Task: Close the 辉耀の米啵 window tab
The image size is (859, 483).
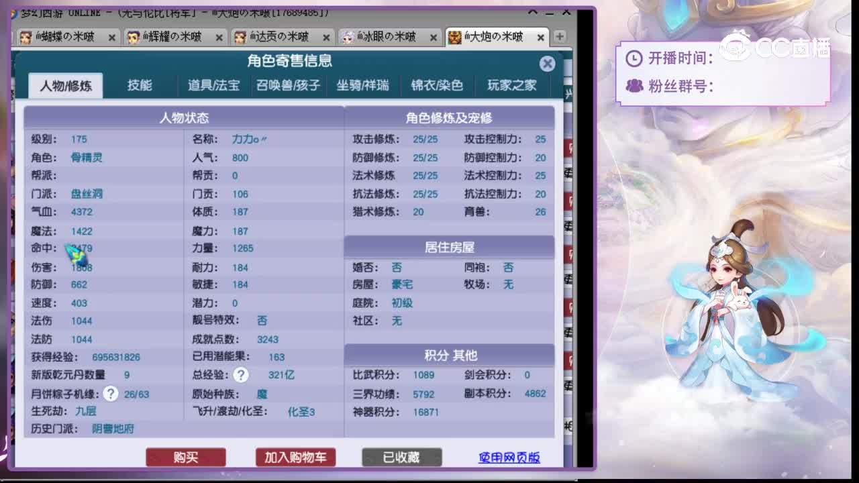Action: (x=219, y=38)
